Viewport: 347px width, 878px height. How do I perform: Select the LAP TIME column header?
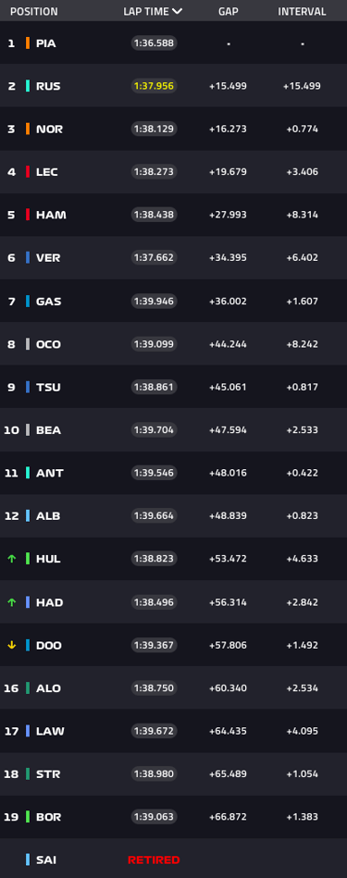pos(153,11)
